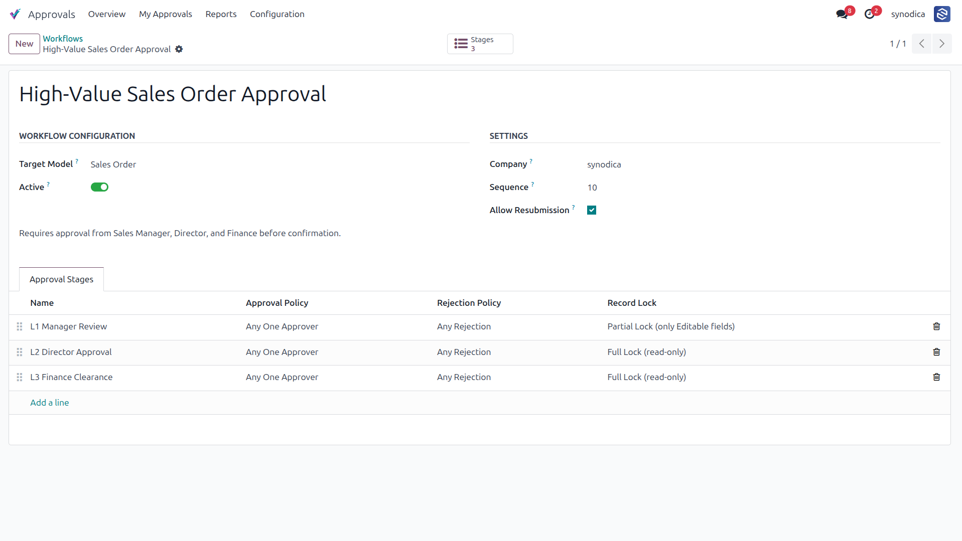
Task: Click the Approval Policy column header
Action: [x=277, y=303]
